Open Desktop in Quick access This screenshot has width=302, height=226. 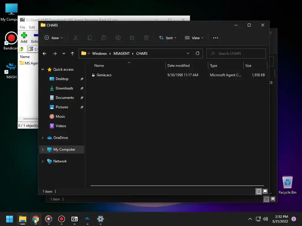pyautogui.click(x=62, y=79)
